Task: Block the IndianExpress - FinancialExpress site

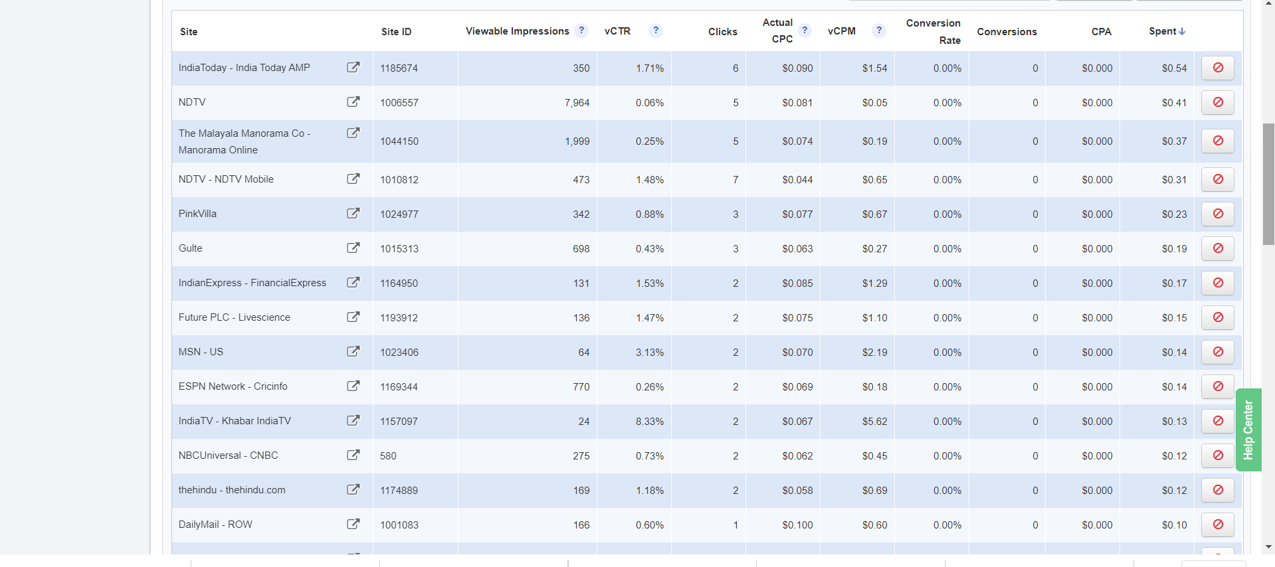Action: tap(1218, 283)
